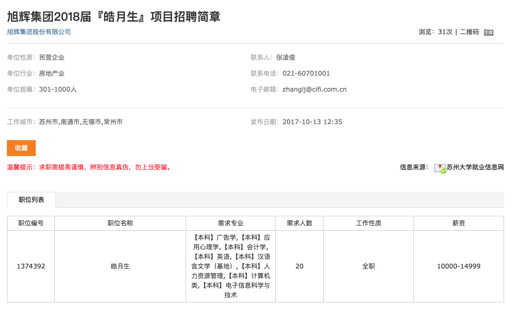Click the contact name 张凌俊
511x309 pixels.
click(x=285, y=58)
